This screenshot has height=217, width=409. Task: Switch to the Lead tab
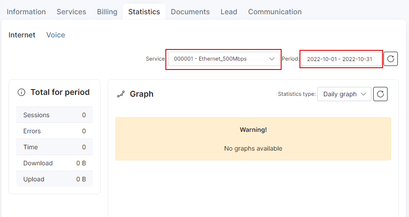[229, 12]
